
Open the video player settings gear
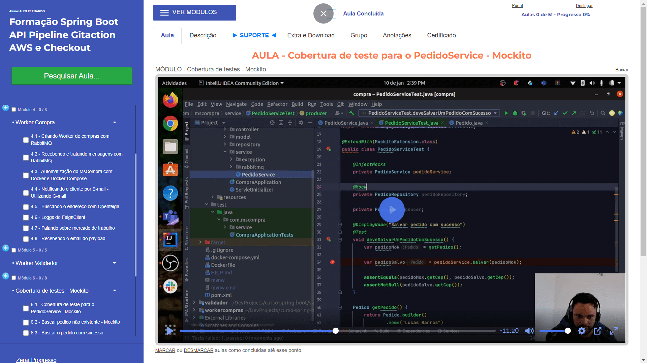tap(582, 331)
